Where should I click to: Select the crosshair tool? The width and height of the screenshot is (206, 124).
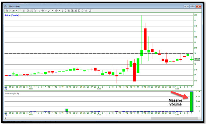click(46, 11)
